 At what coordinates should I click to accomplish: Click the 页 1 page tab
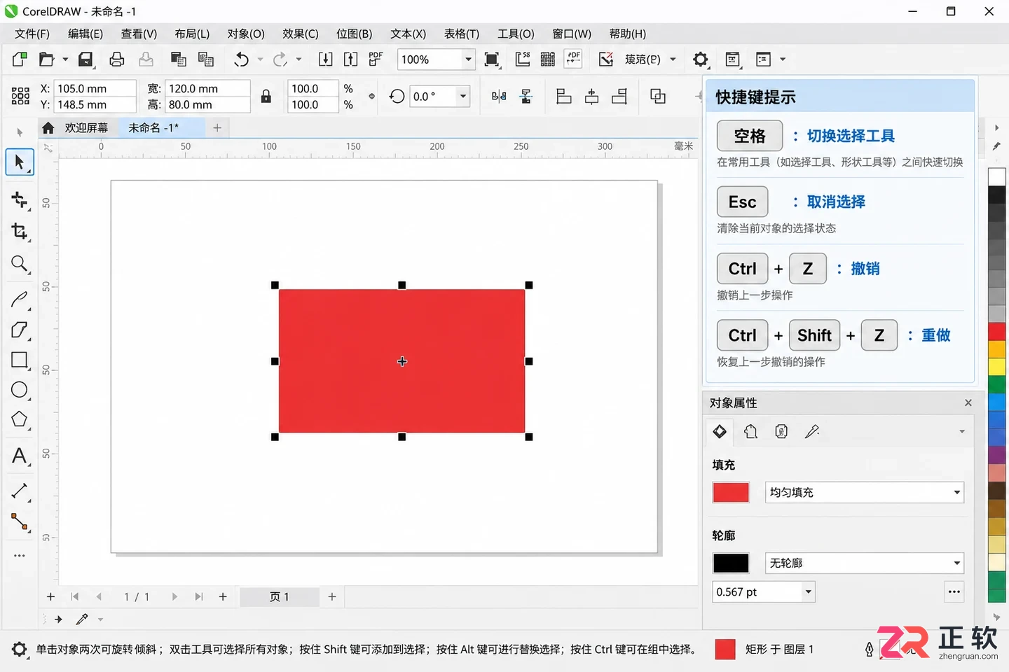click(279, 597)
